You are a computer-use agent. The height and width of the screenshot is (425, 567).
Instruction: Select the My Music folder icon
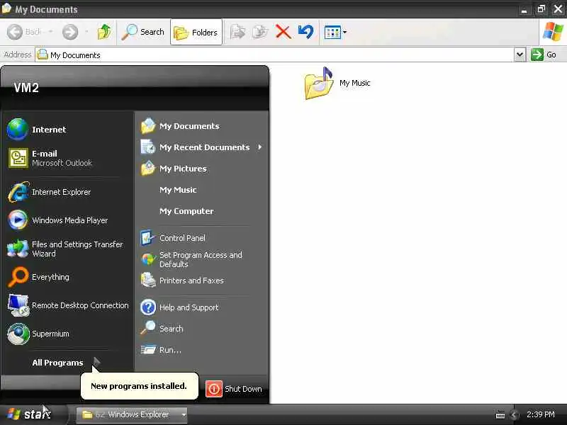(318, 83)
